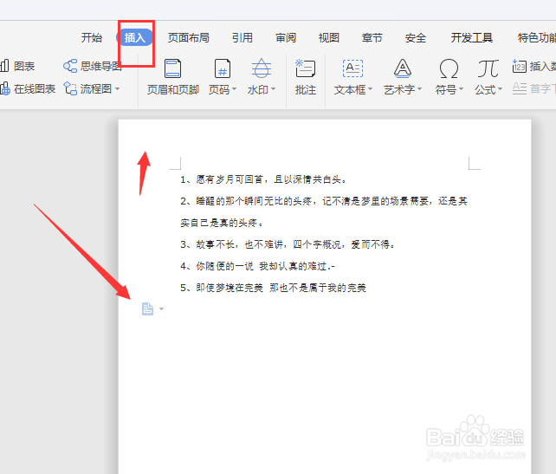Click the 艺术字 word art icon
This screenshot has height=474, width=556.
(x=403, y=68)
